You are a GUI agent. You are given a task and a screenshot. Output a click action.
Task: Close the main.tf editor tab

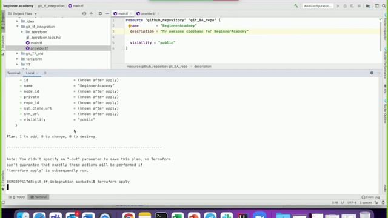(x=131, y=13)
